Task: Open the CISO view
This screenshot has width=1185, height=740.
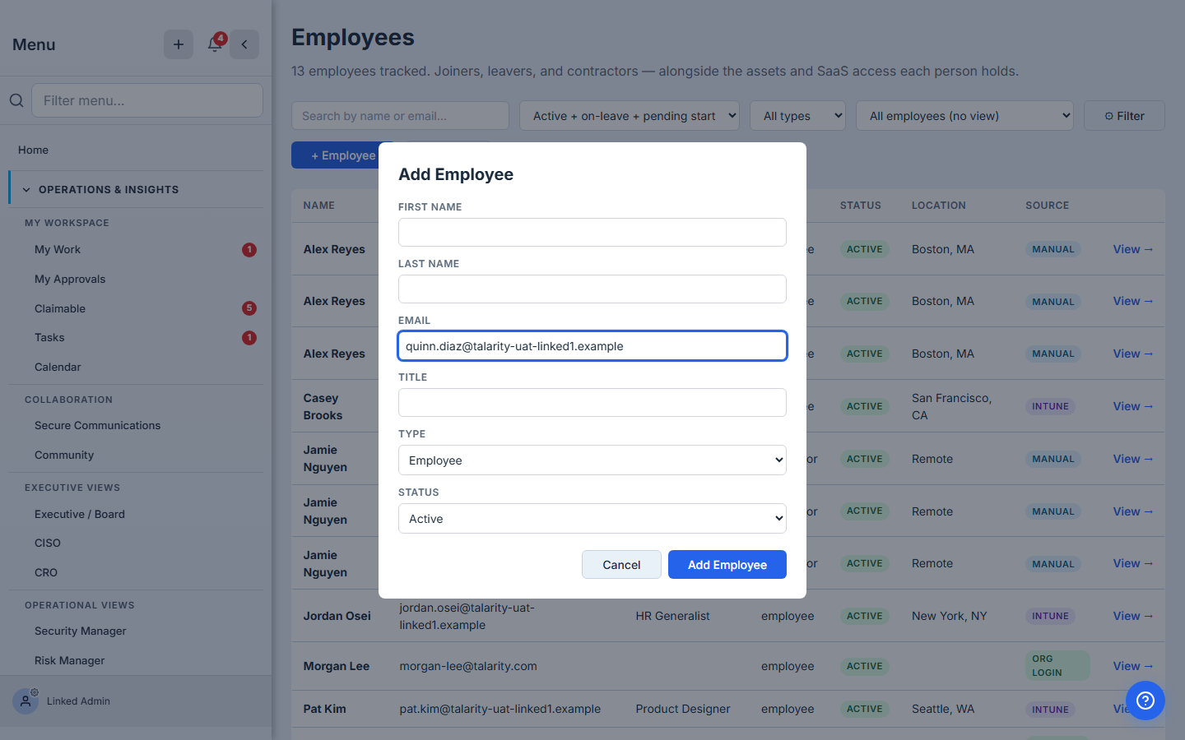Action: click(48, 543)
